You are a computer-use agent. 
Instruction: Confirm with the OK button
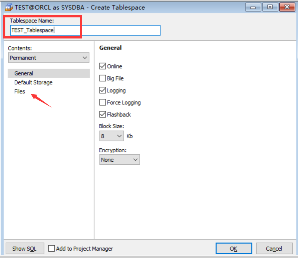tap(234, 248)
